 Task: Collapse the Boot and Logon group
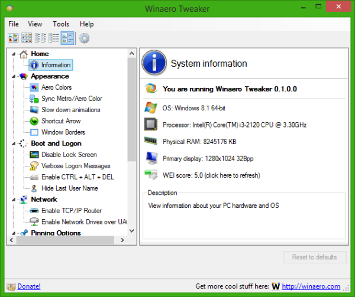coord(14,143)
